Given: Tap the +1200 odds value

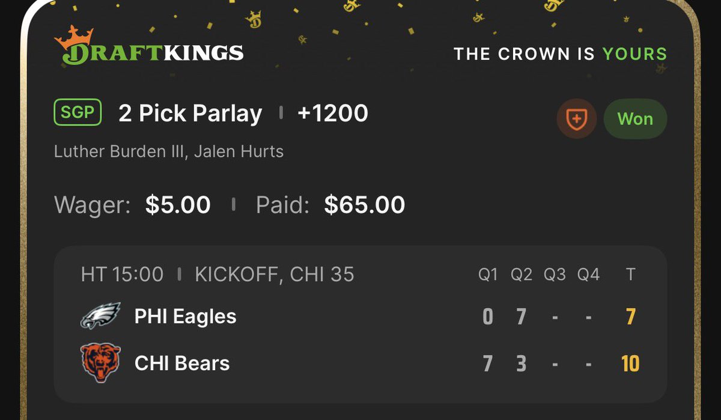Looking at the screenshot, I should [x=333, y=113].
